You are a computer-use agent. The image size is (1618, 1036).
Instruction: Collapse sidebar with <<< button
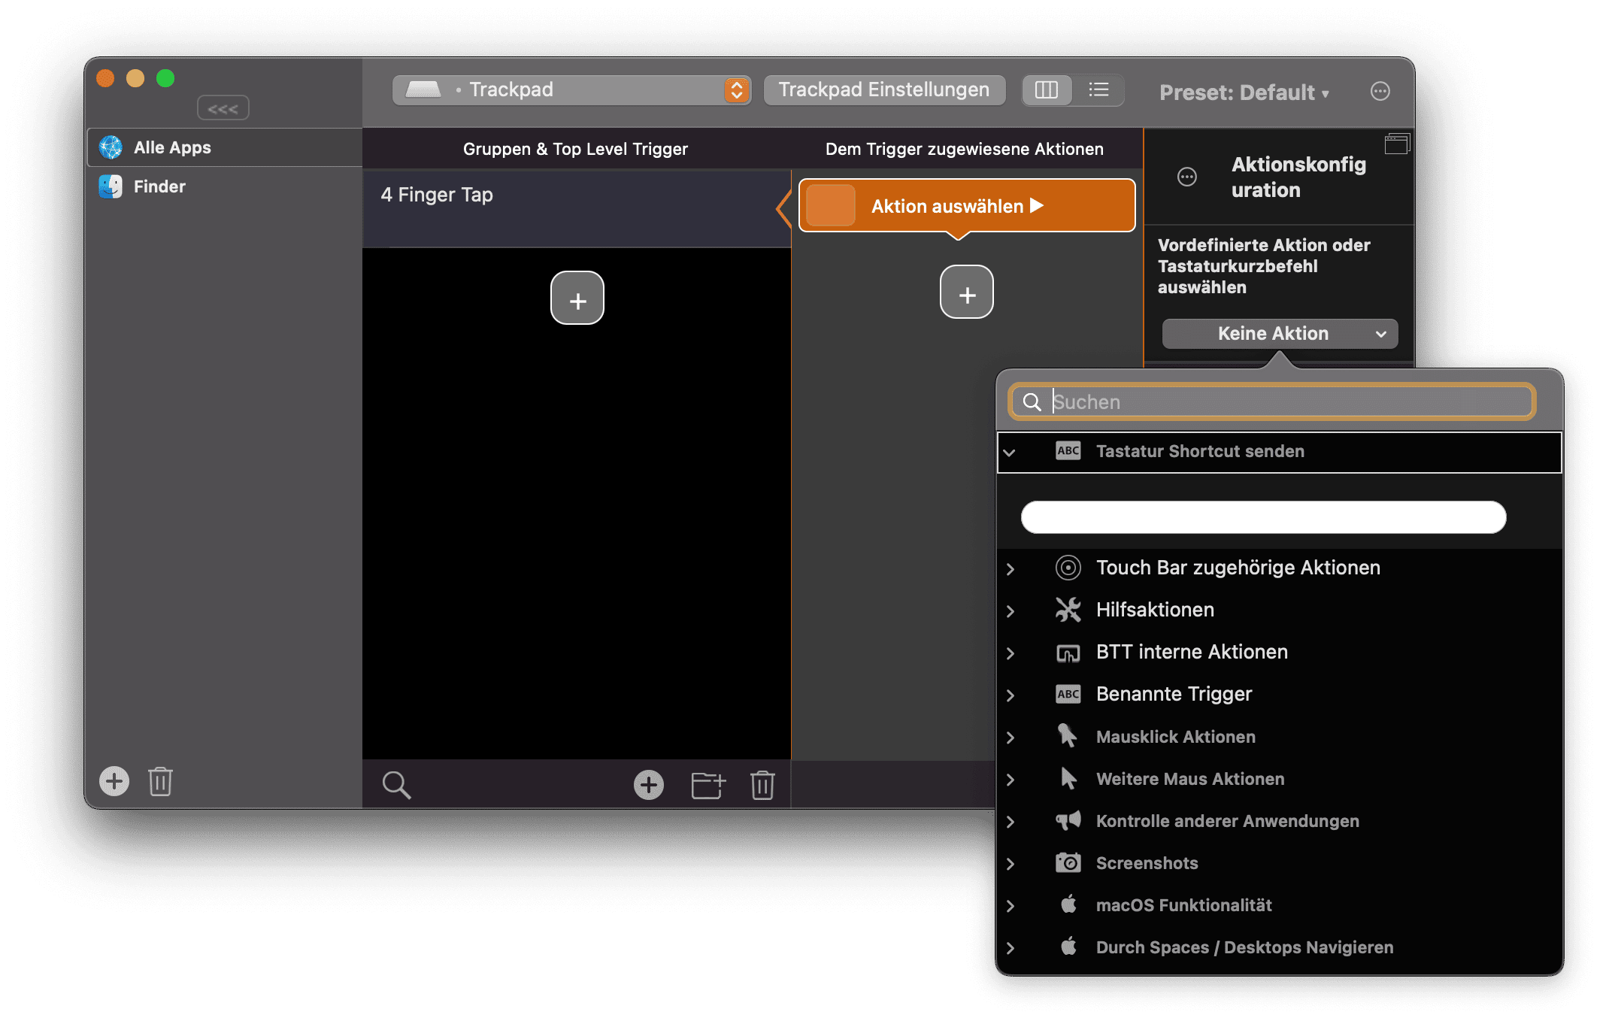pyautogui.click(x=223, y=108)
